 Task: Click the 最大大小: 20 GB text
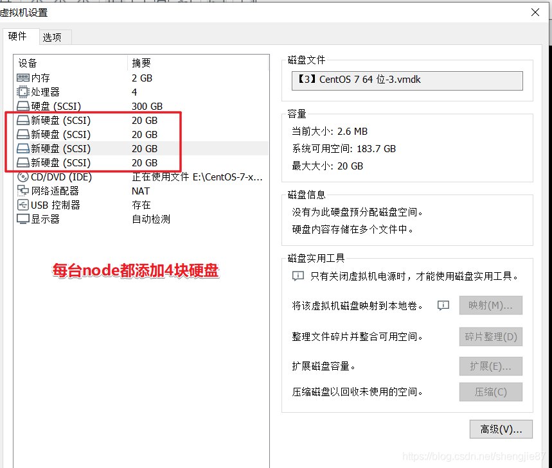327,166
